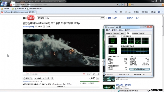The width and height of the screenshot is (164, 92).
Task: Click the add-to-favorites star icon
Action: pos(13,9)
